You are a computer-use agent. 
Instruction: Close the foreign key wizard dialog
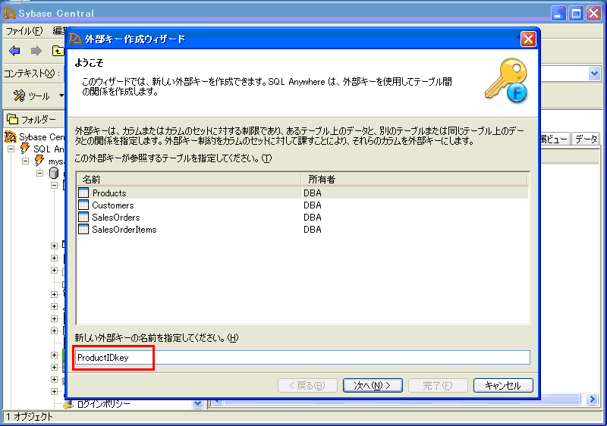[528, 39]
